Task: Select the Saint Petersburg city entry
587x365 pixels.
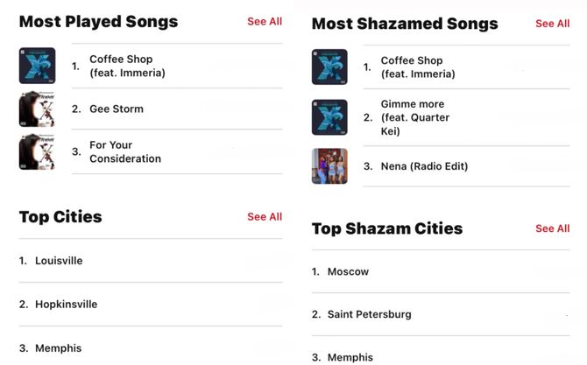Action: 441,314
